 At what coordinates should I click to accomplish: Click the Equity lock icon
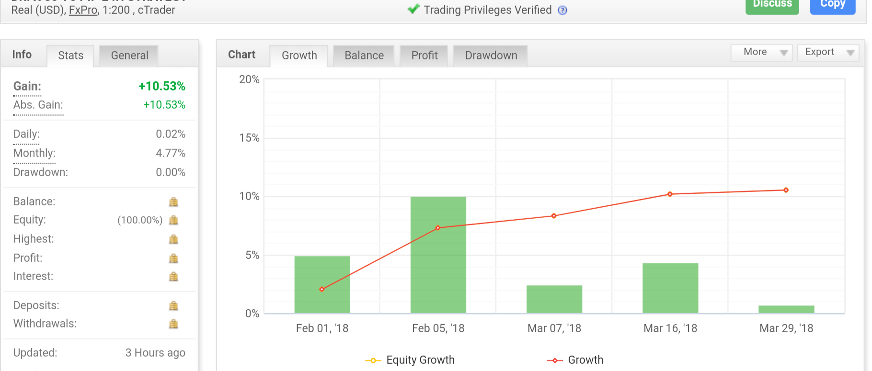pyautogui.click(x=173, y=220)
